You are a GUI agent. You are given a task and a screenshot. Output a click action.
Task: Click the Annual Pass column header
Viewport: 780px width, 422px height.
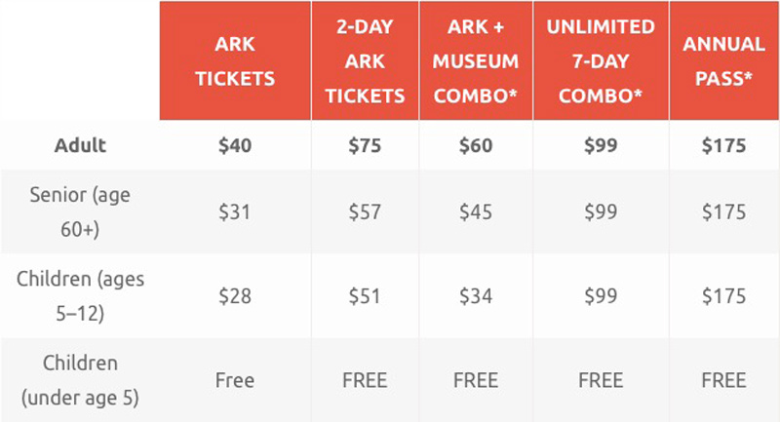click(723, 61)
